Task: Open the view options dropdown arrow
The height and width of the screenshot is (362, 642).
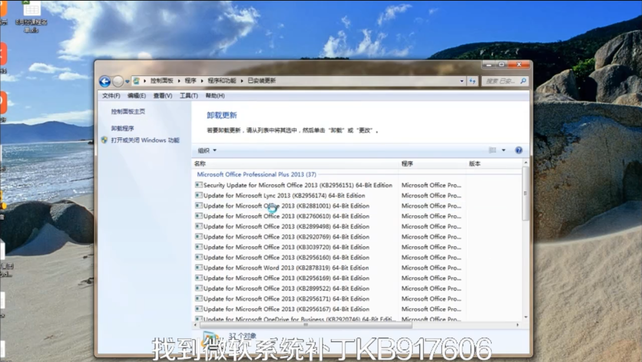Action: point(504,150)
